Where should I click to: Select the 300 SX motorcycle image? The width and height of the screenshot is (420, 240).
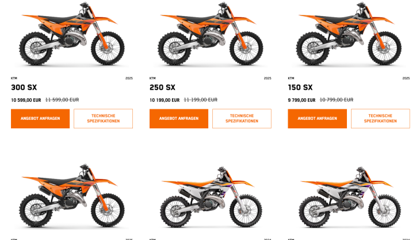pyautogui.click(x=72, y=33)
